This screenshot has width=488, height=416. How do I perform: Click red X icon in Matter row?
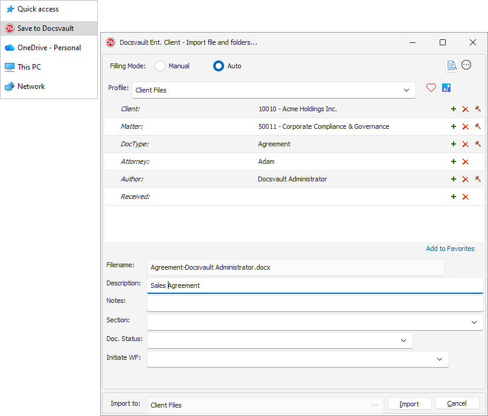[x=465, y=126]
